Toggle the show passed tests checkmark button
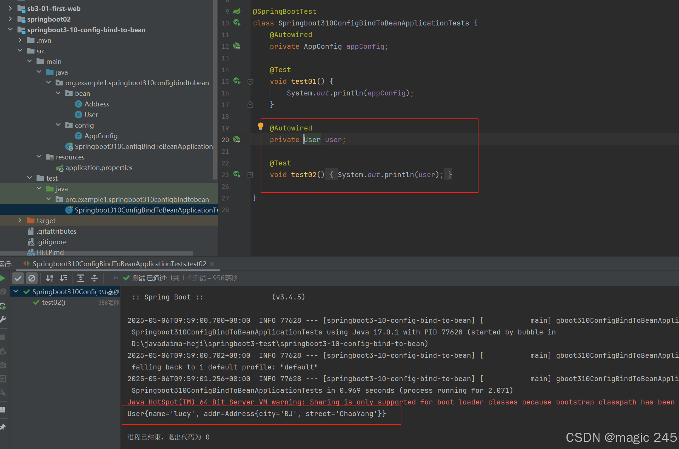 pos(18,278)
